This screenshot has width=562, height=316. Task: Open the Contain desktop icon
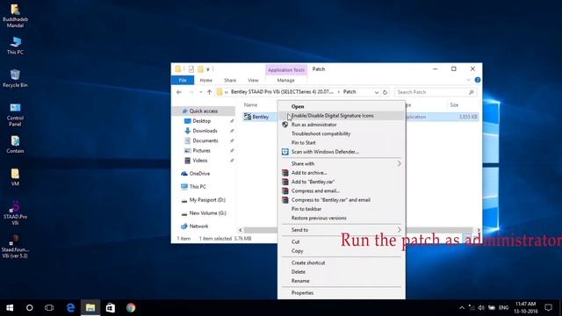click(15, 144)
